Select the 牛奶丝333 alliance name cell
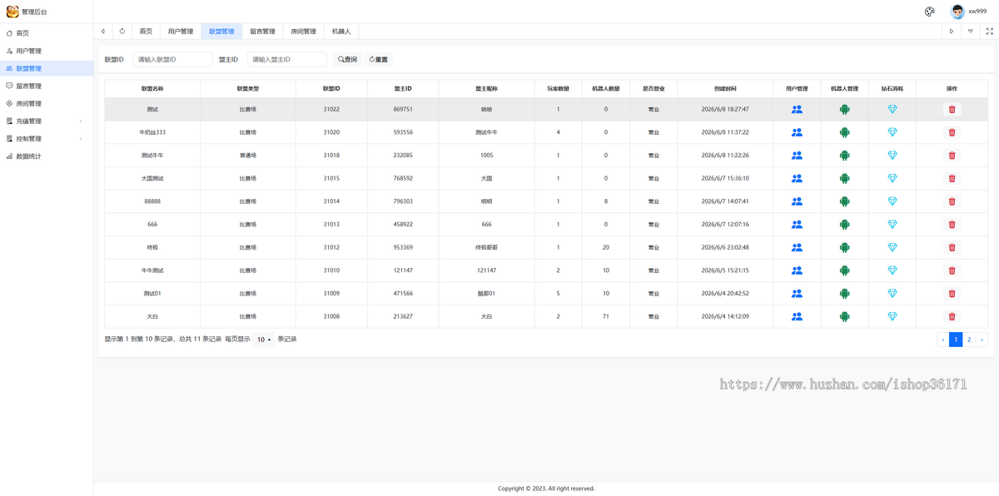Viewport: 999px width, 496px height. point(152,132)
